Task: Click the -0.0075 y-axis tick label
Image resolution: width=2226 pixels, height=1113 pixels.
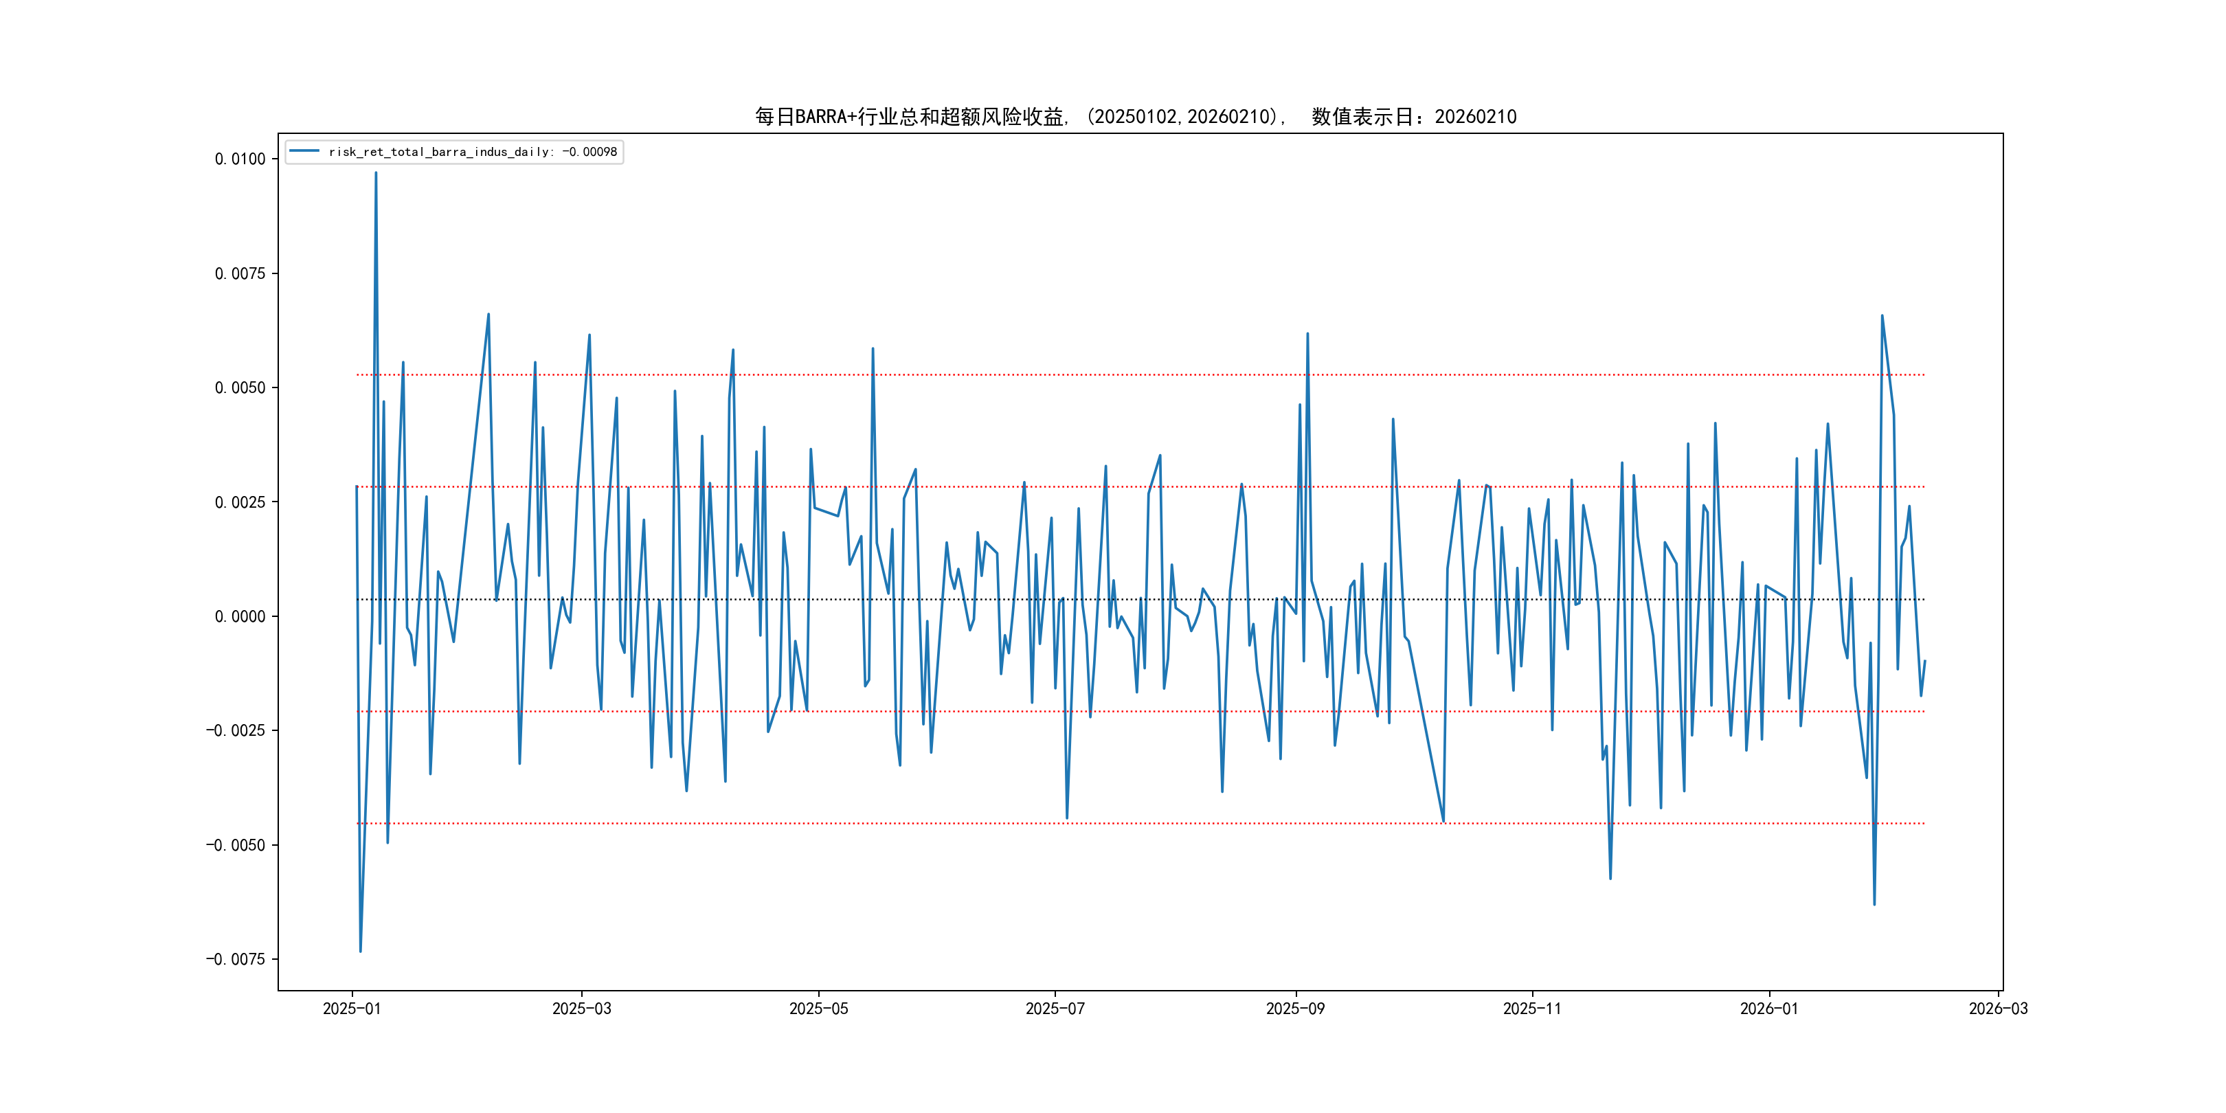Action: click(x=235, y=959)
